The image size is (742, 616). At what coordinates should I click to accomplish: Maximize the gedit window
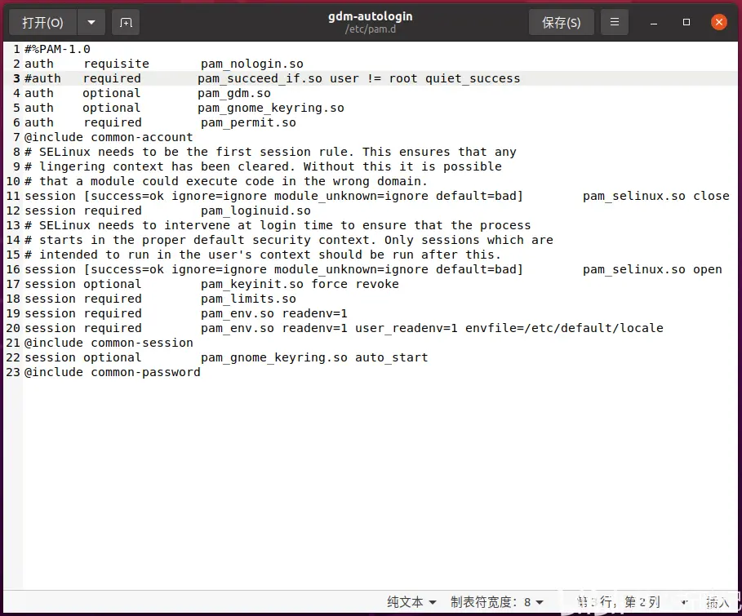(686, 22)
